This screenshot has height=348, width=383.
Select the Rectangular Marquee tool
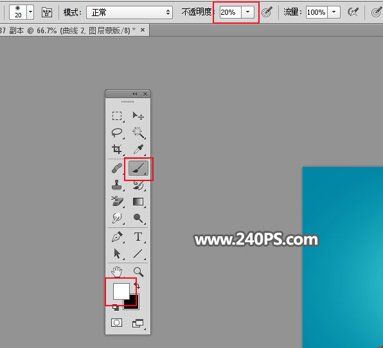pyautogui.click(x=117, y=116)
